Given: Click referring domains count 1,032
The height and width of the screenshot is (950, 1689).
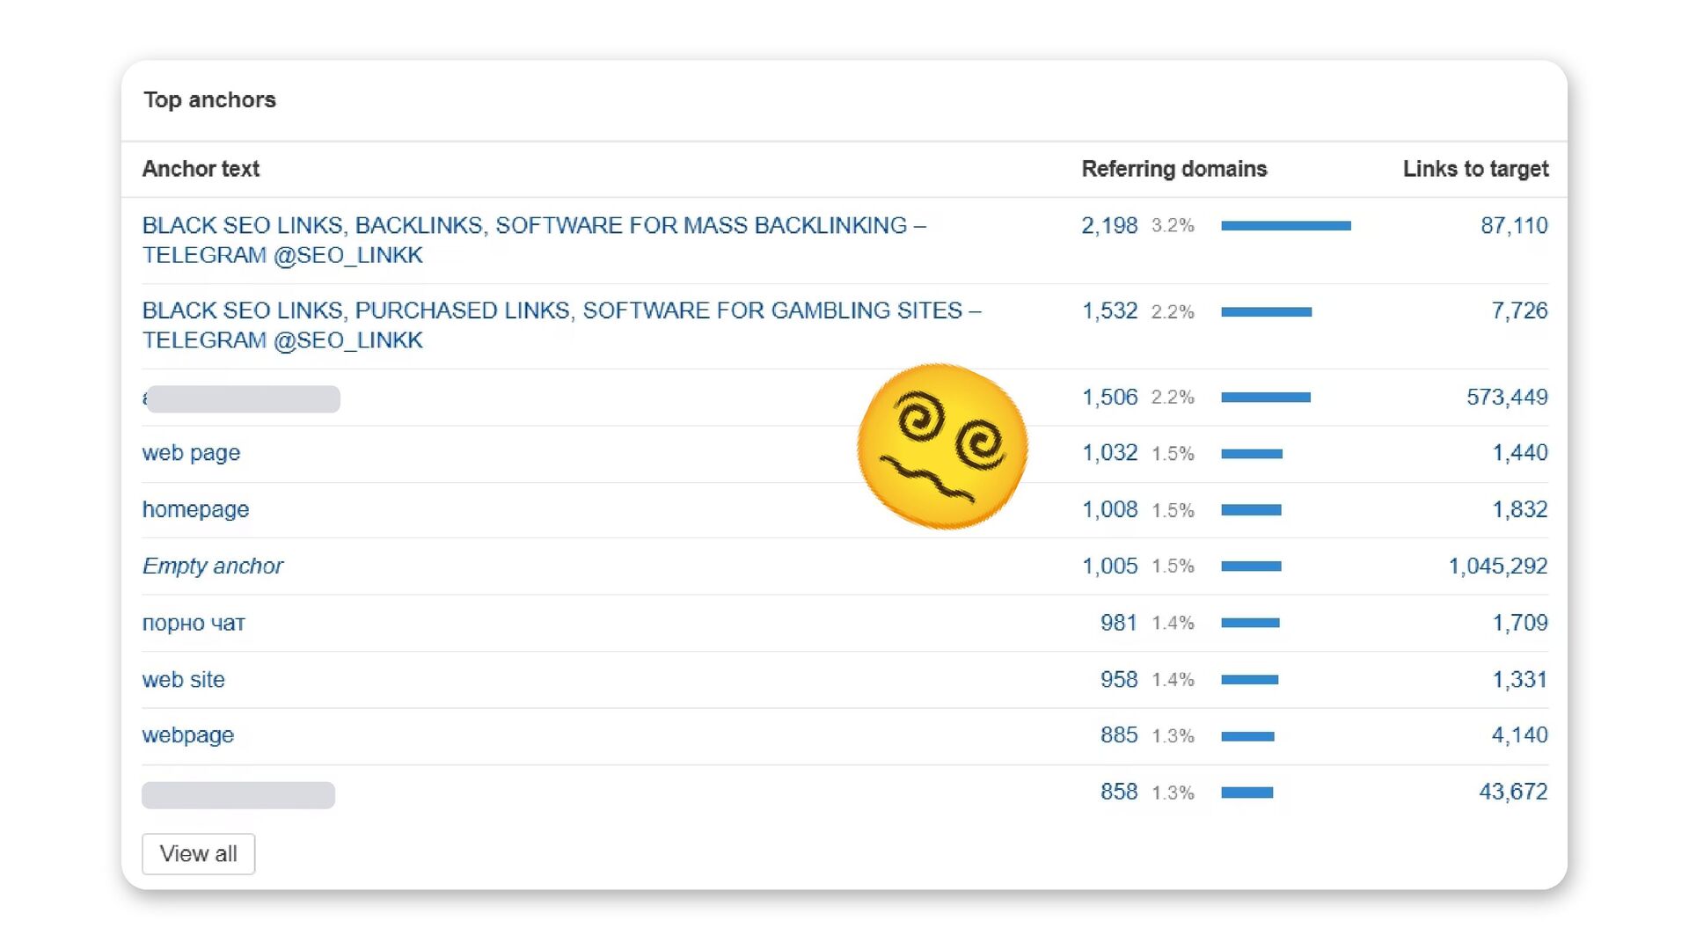Looking at the screenshot, I should tap(1109, 453).
